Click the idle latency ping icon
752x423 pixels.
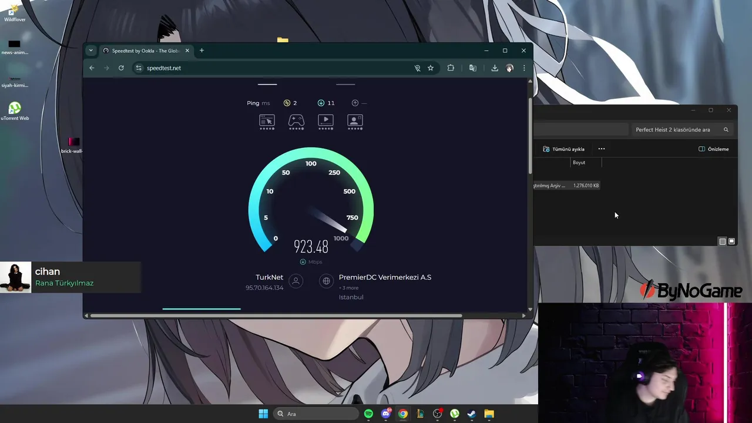click(x=287, y=103)
